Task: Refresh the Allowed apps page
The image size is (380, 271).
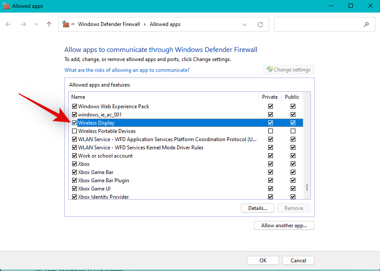Action: coord(260,25)
